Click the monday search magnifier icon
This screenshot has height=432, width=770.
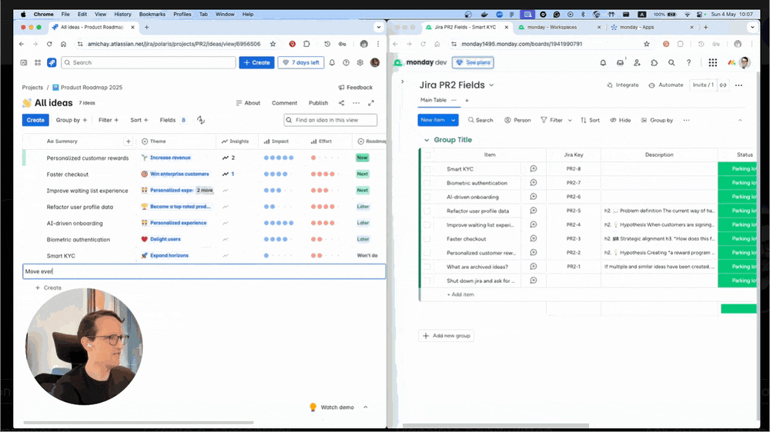click(x=671, y=63)
